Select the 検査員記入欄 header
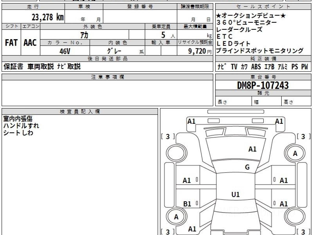 tap(80, 111)
